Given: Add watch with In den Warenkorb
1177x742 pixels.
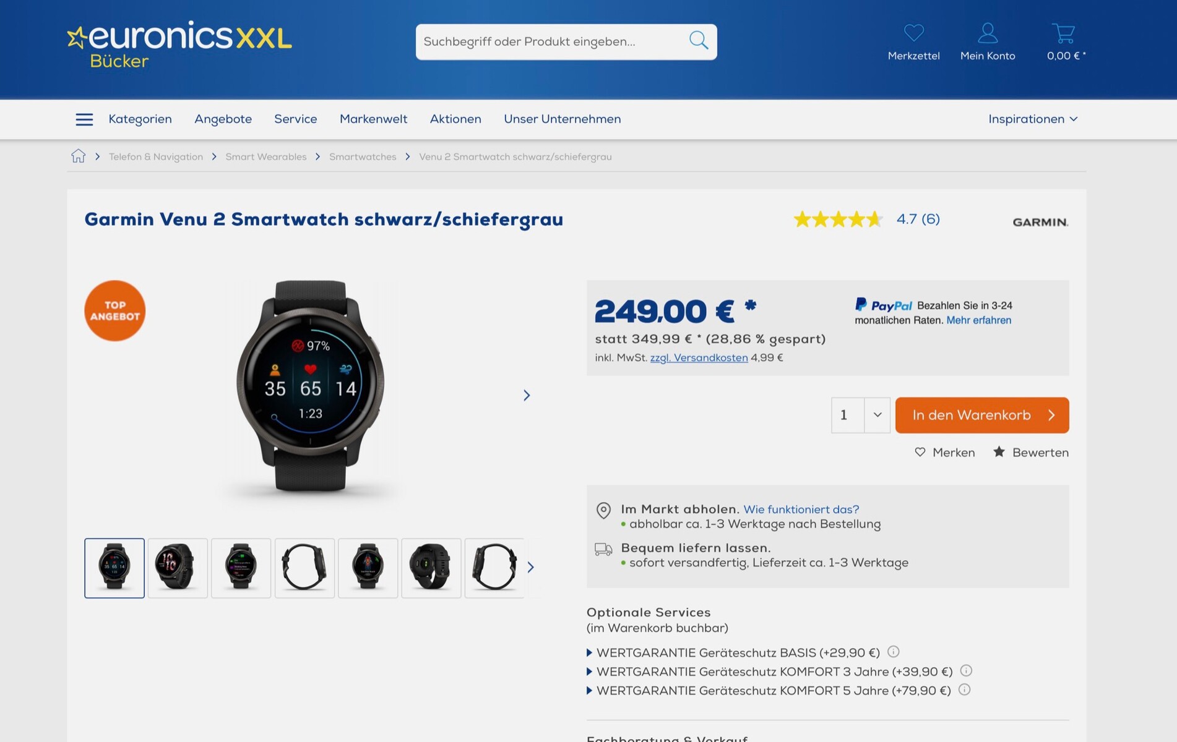Looking at the screenshot, I should [981, 415].
